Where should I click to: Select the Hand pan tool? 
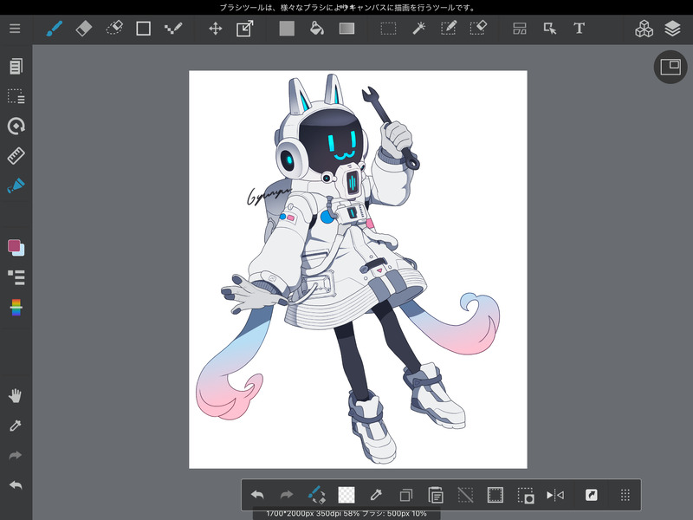pyautogui.click(x=16, y=396)
